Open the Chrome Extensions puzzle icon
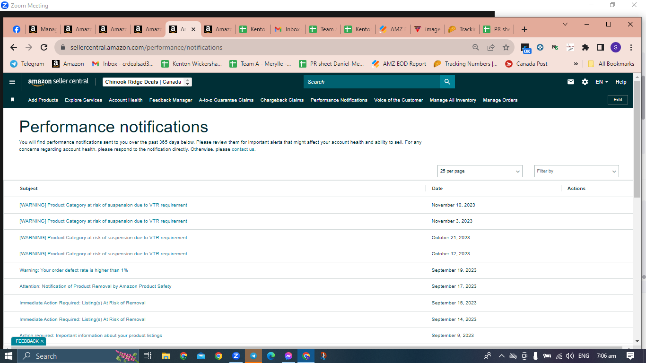Image resolution: width=646 pixels, height=363 pixels. [585, 47]
